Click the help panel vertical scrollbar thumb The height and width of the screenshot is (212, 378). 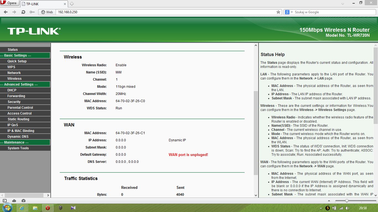pos(376,85)
